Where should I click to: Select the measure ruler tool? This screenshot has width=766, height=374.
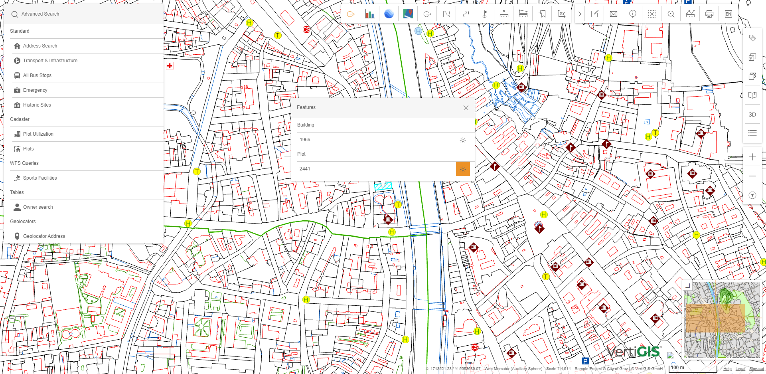tap(504, 14)
